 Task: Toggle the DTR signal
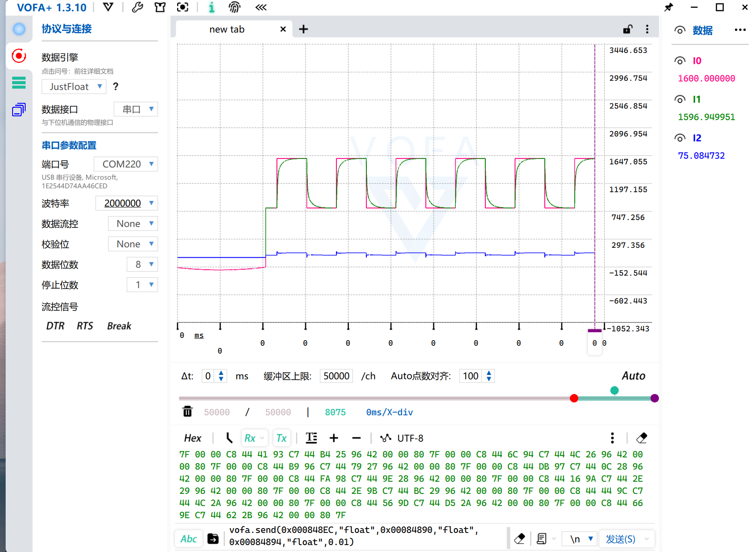pyautogui.click(x=56, y=326)
